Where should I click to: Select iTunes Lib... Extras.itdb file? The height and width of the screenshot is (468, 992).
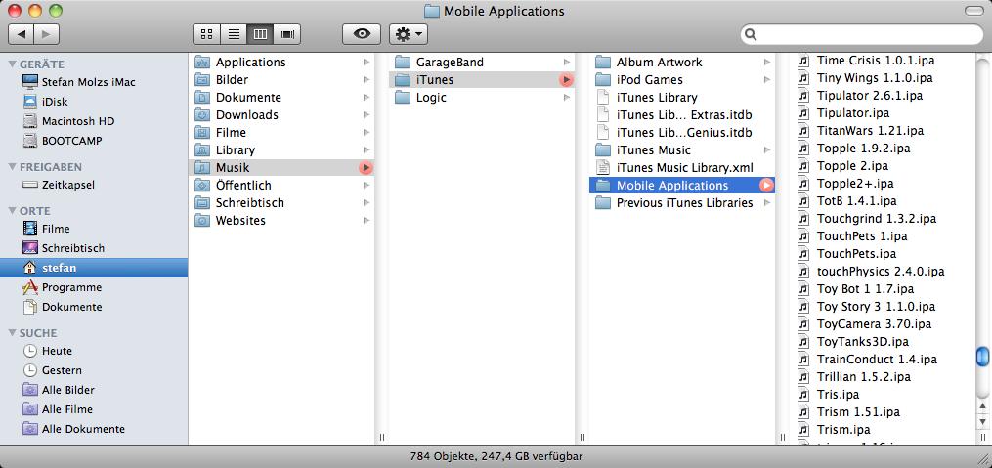pos(682,115)
